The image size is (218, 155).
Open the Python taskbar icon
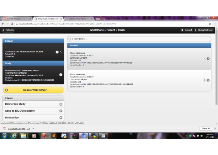(64, 136)
